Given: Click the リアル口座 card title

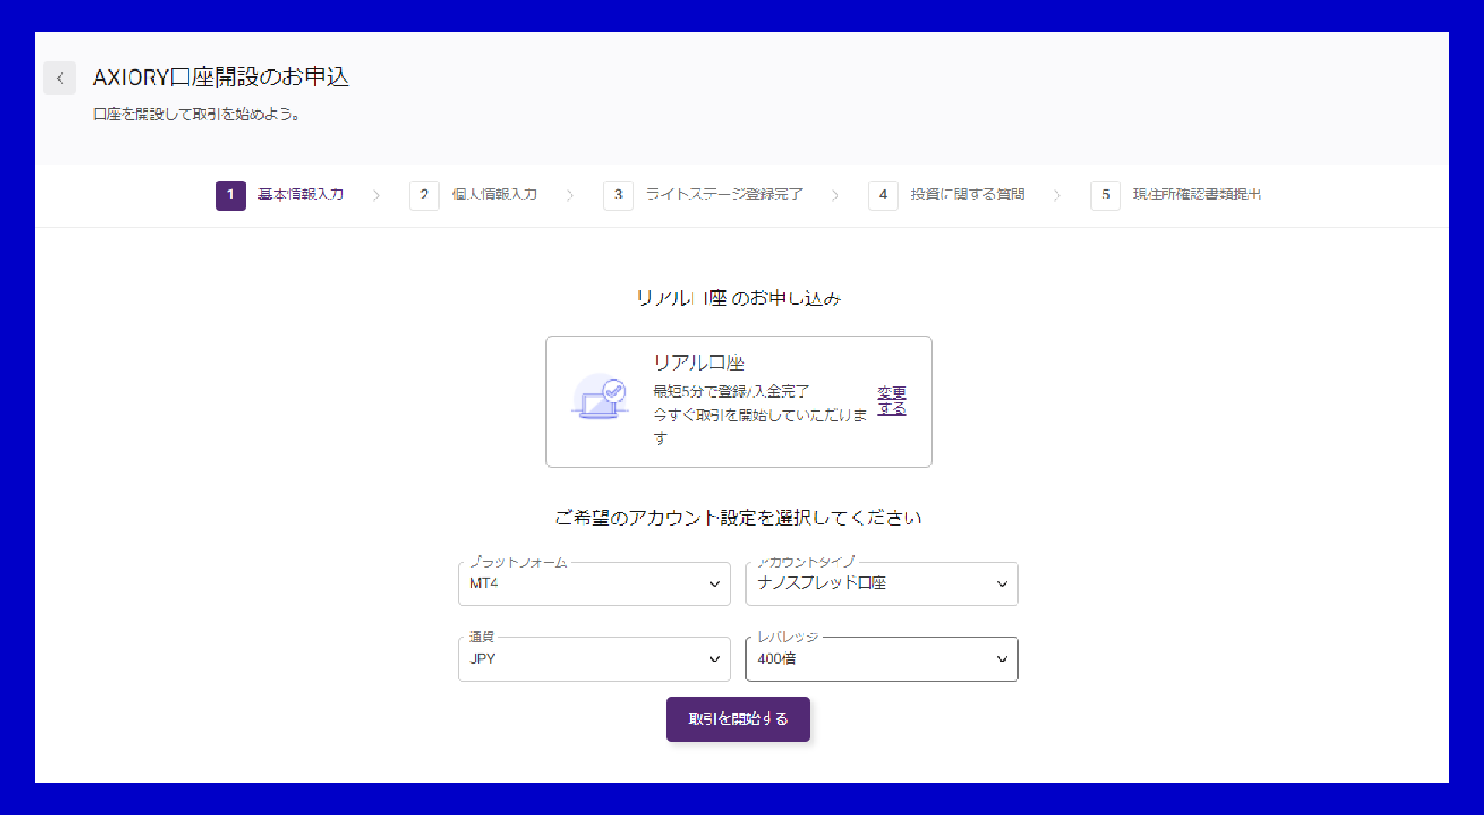Looking at the screenshot, I should [699, 362].
